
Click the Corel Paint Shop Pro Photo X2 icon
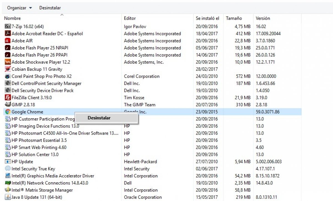click(x=8, y=76)
